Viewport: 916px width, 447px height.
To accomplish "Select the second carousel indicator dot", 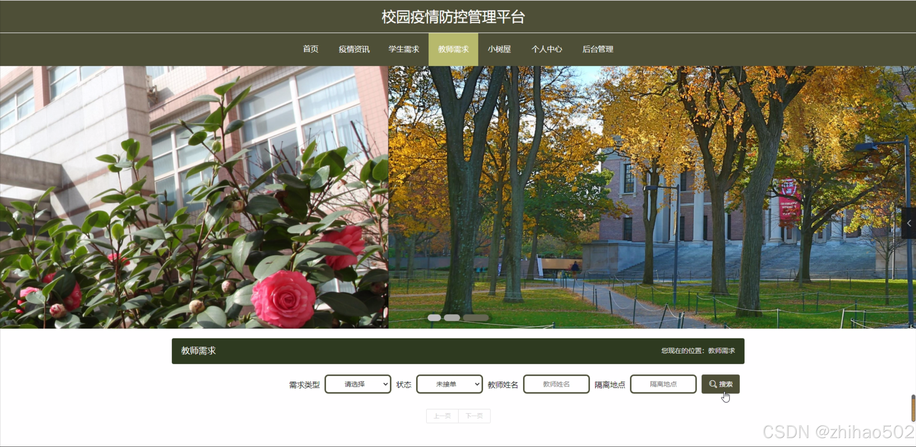I will pyautogui.click(x=452, y=317).
